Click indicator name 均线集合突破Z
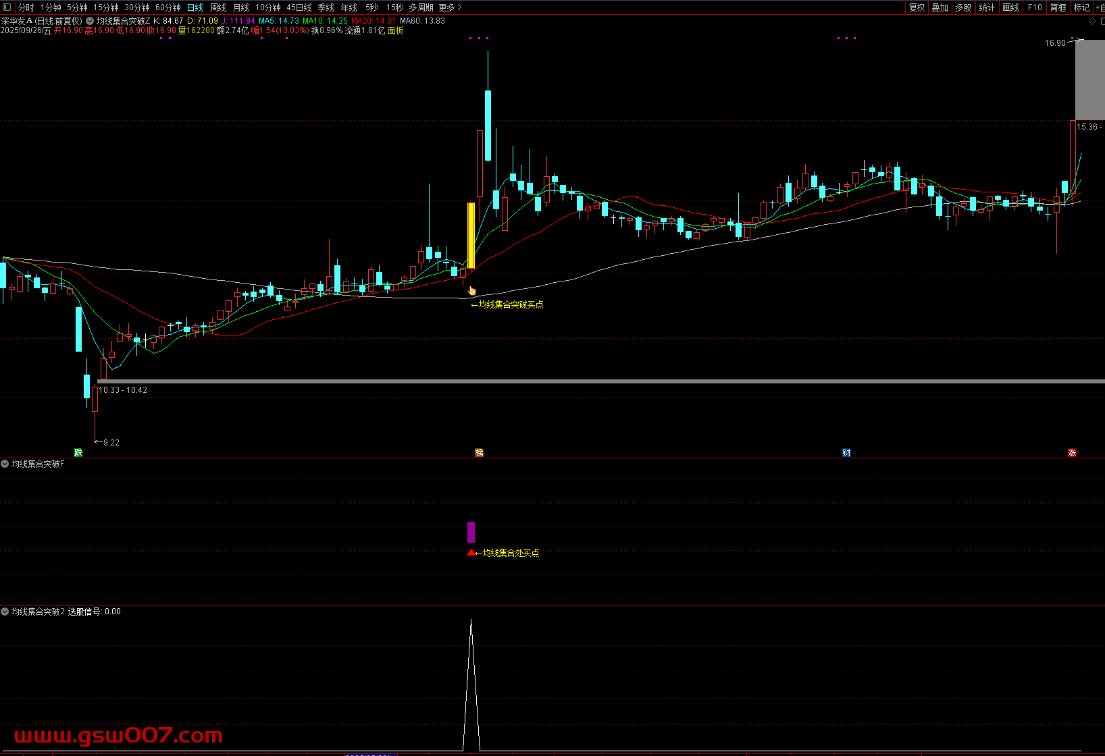The width and height of the screenshot is (1105, 756). (124, 21)
